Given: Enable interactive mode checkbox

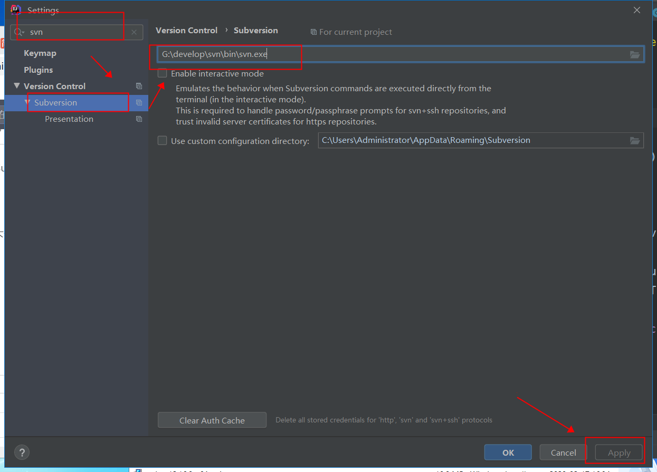Looking at the screenshot, I should [x=163, y=73].
